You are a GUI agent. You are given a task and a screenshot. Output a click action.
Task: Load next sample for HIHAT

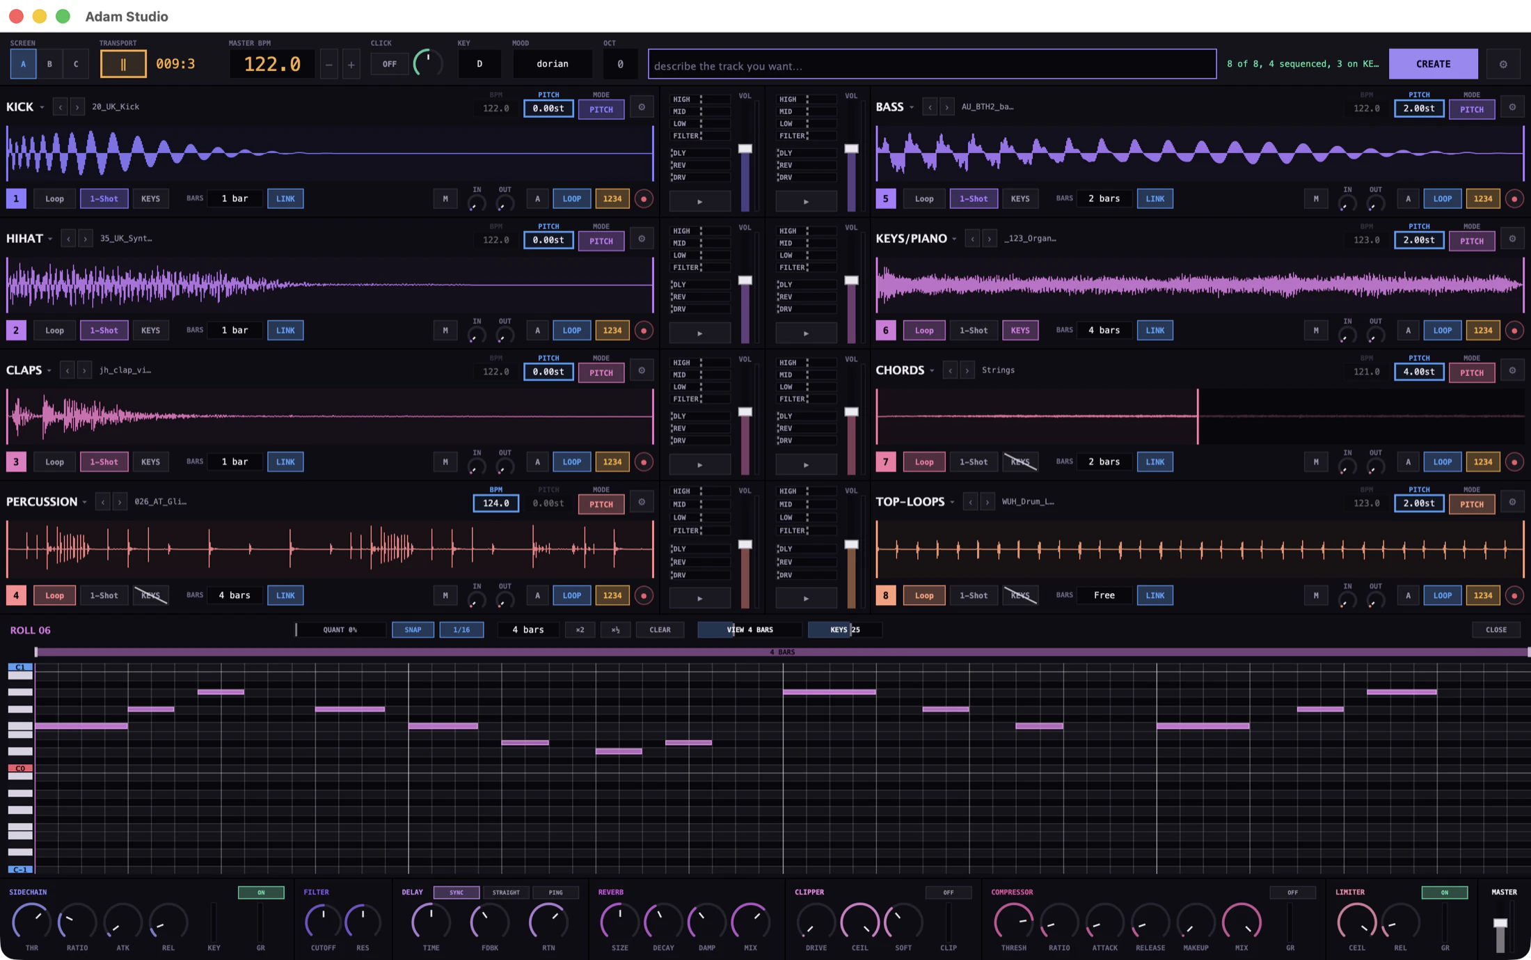pyautogui.click(x=85, y=239)
